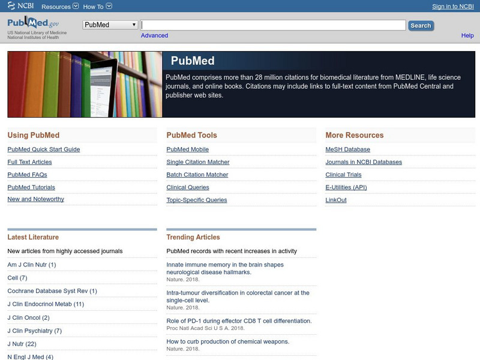The width and height of the screenshot is (480, 360).
Task: Select N Engl J Med (4) journal
Action: 30,357
